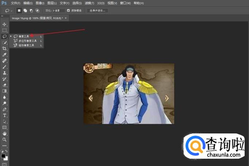Screen dimensions: 249x166
Task: Open the 帮助(H) menu
Action: (139, 3)
